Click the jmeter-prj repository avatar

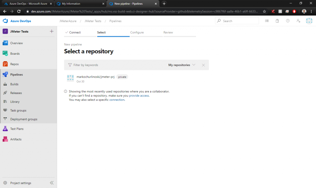(70, 78)
